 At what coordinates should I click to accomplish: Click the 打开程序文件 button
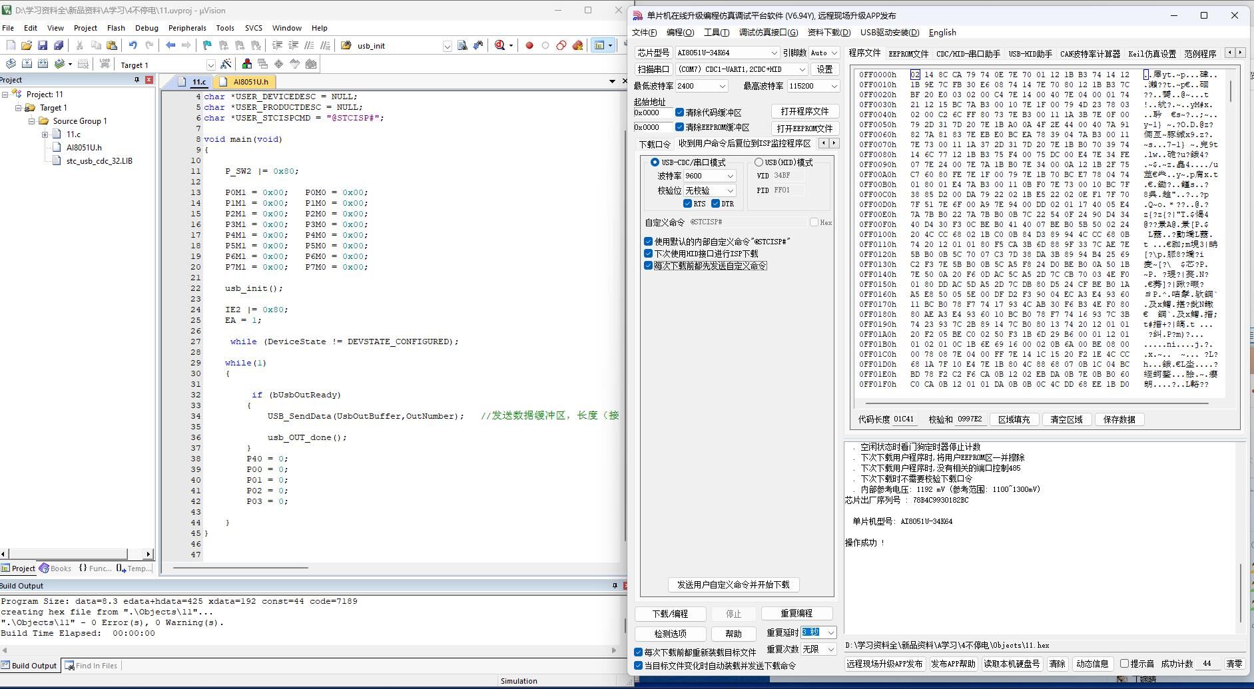point(804,111)
